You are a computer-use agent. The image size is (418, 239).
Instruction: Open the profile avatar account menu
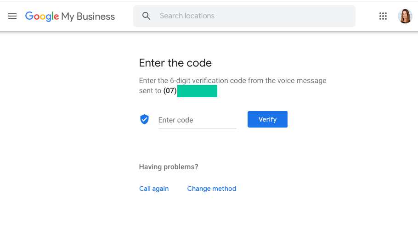click(x=405, y=16)
